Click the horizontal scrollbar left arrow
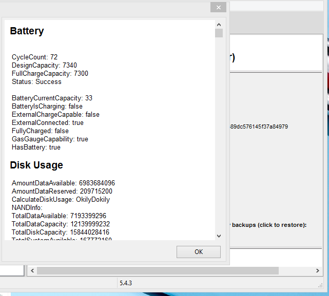 pos(32,270)
